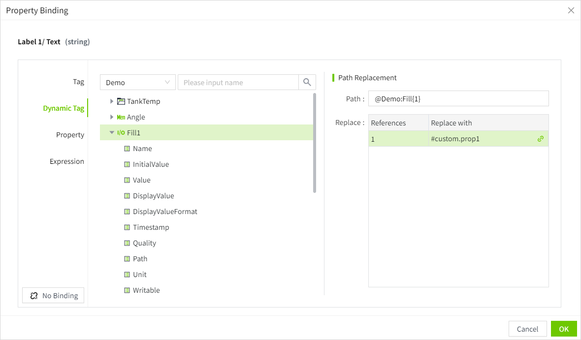Switch to the Expression binding tab
The width and height of the screenshot is (581, 340).
coord(66,161)
